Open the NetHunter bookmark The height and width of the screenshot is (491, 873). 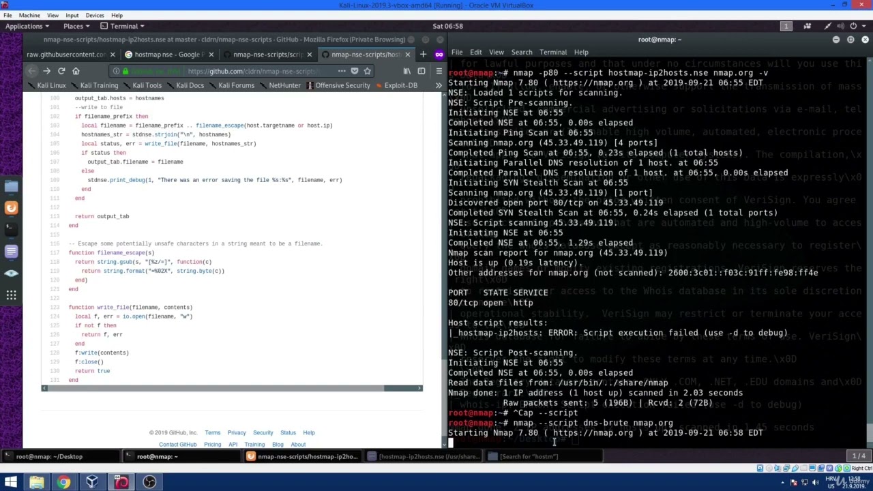(280, 85)
